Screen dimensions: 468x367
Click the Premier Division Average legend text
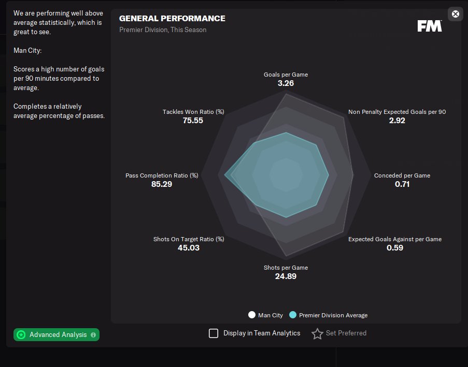(x=333, y=315)
